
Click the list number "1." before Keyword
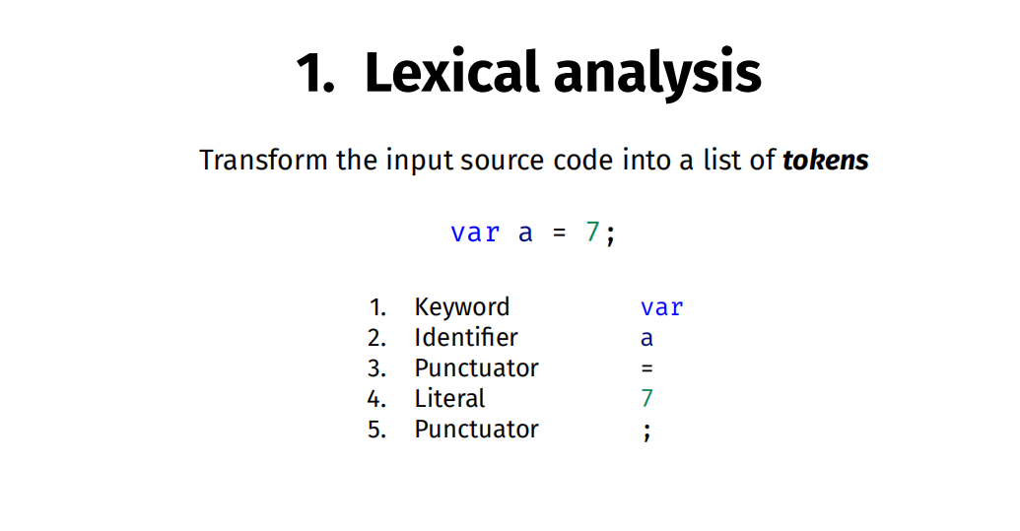tap(376, 307)
